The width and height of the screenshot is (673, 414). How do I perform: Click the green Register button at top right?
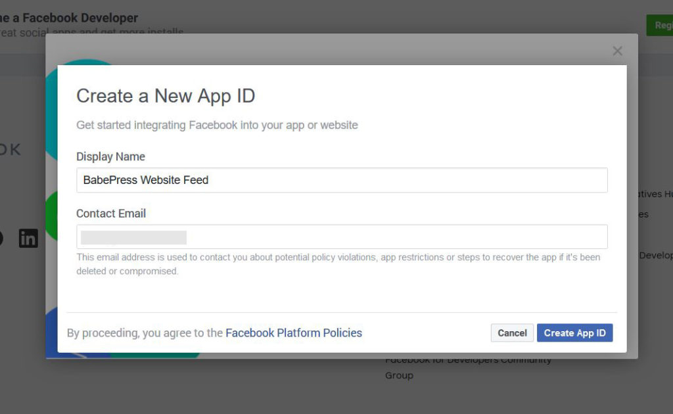[x=659, y=26]
